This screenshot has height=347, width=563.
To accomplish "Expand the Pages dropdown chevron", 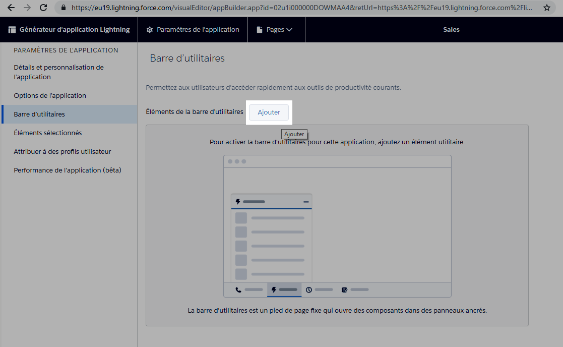I will (289, 30).
